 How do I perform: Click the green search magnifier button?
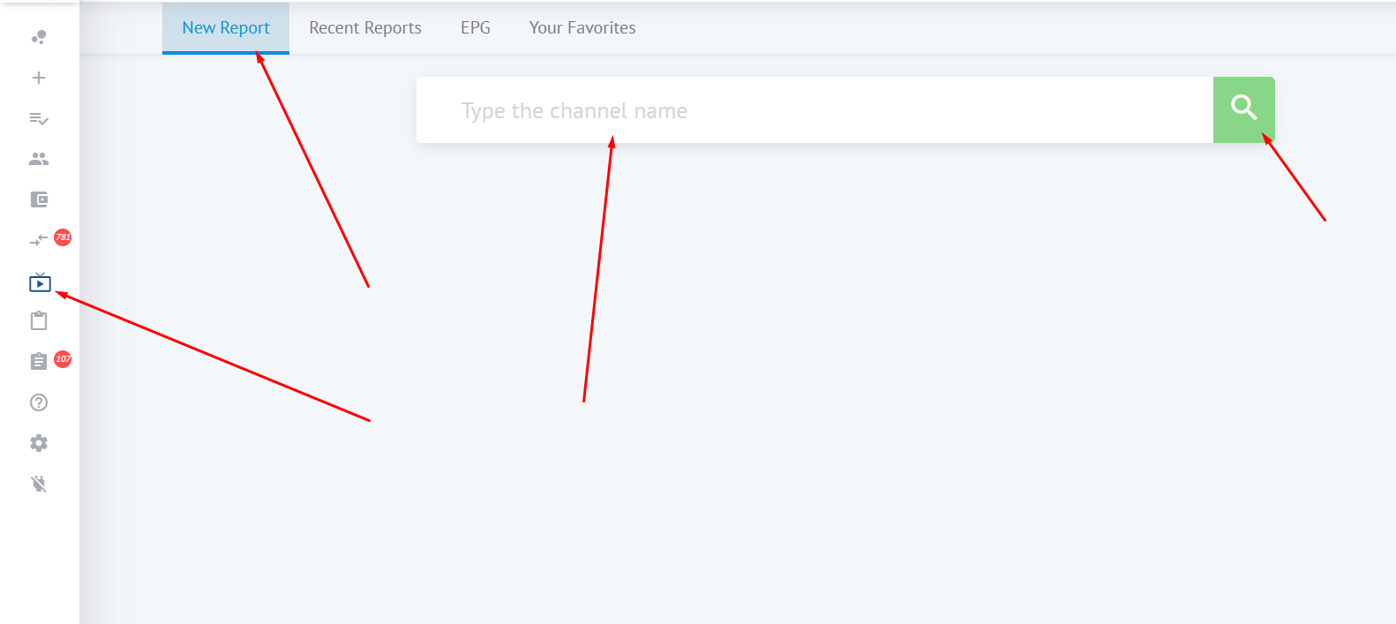coord(1244,109)
